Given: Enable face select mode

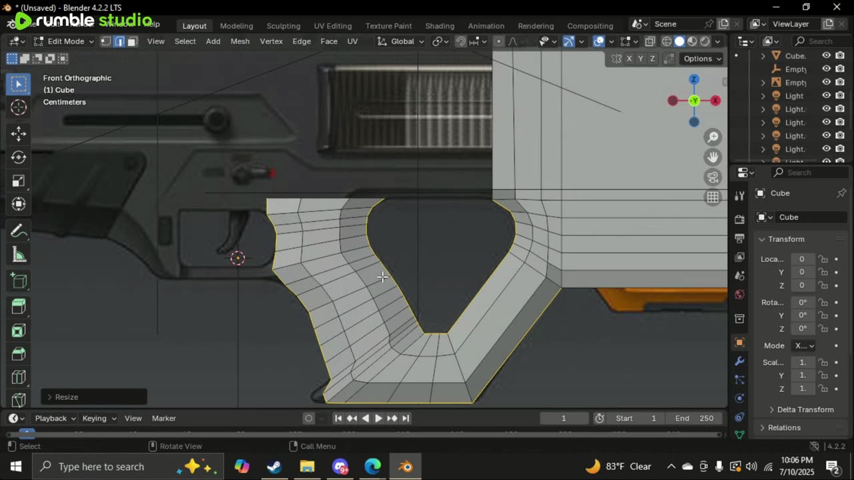Looking at the screenshot, I should [132, 41].
